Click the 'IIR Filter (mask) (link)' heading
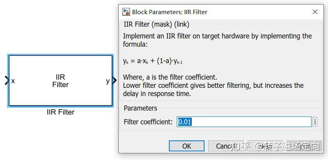Screen dimensions: 328x160 [156, 24]
